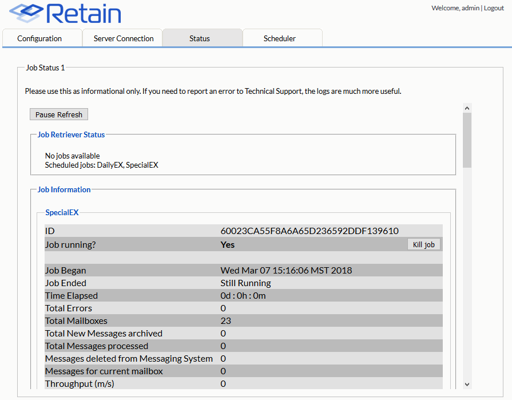Image resolution: width=512 pixels, height=400 pixels.
Task: Click the Job Information section heading
Action: 64,190
